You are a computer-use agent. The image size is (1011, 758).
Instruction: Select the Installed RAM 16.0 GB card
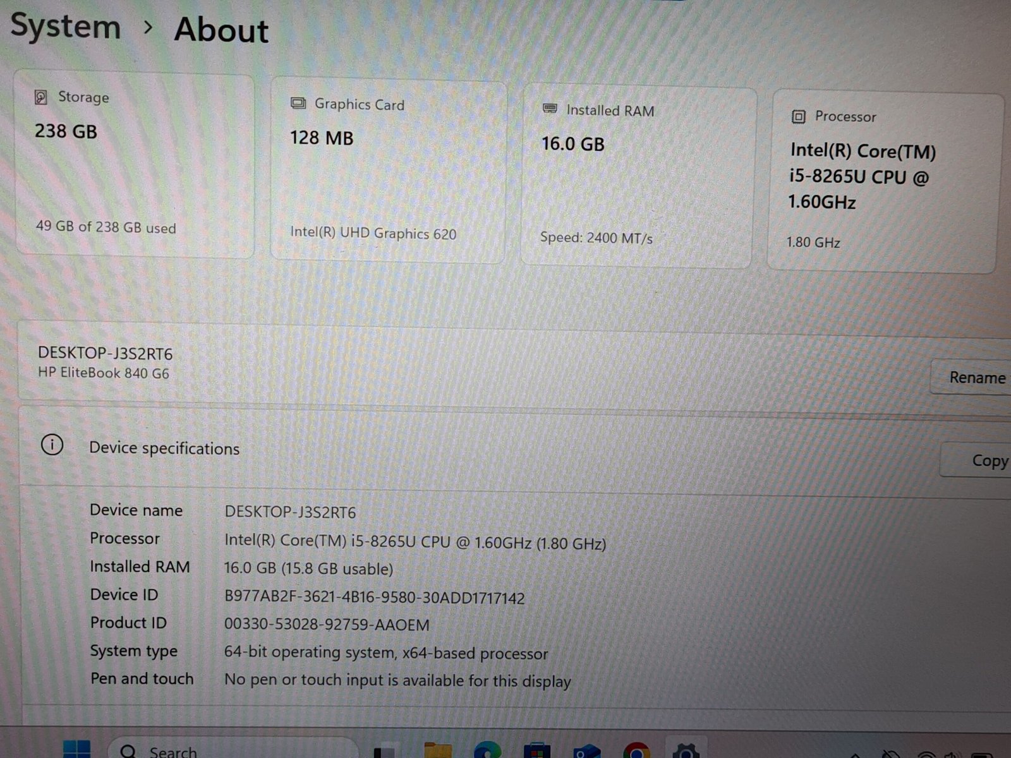(x=638, y=177)
